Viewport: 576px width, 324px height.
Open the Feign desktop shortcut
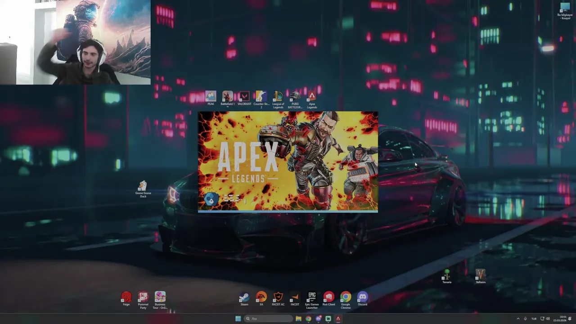(126, 299)
